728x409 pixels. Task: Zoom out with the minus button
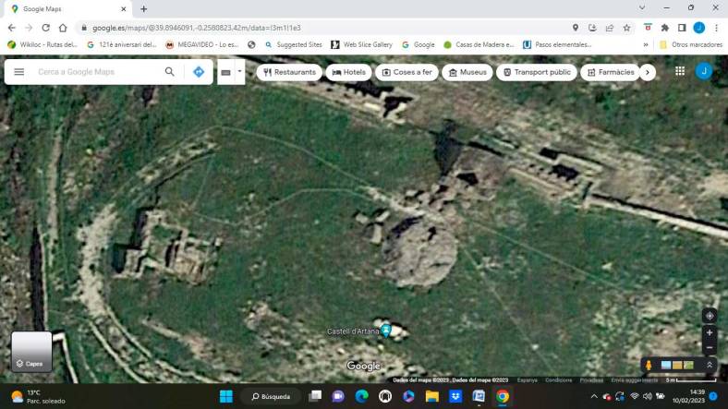[710, 348]
